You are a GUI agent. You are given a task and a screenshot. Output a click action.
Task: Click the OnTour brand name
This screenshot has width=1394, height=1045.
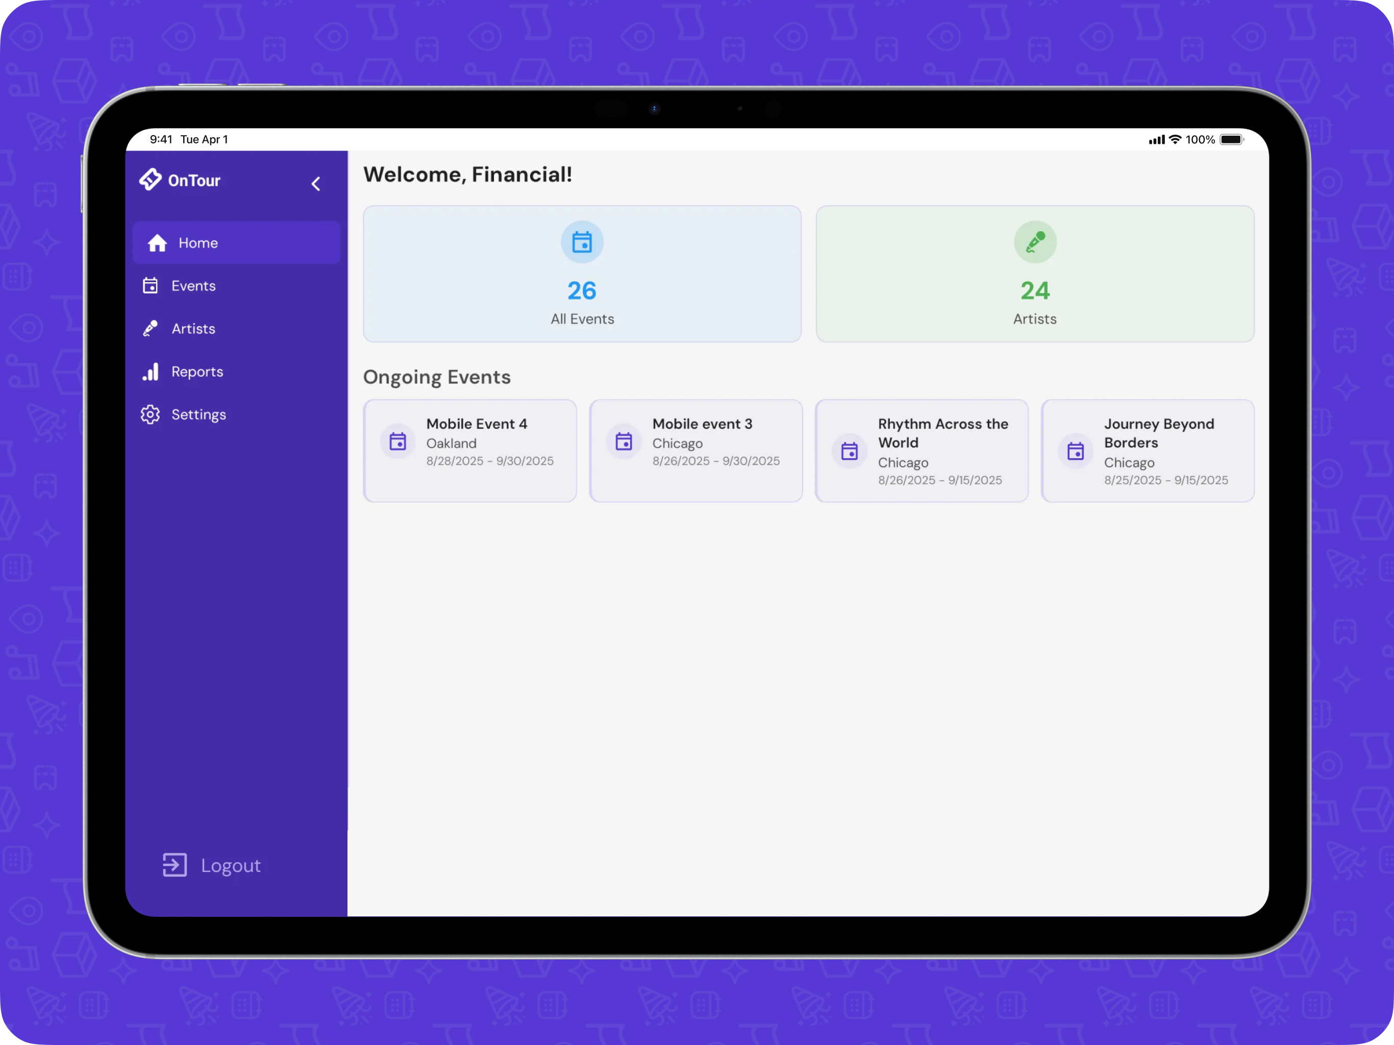tap(194, 181)
